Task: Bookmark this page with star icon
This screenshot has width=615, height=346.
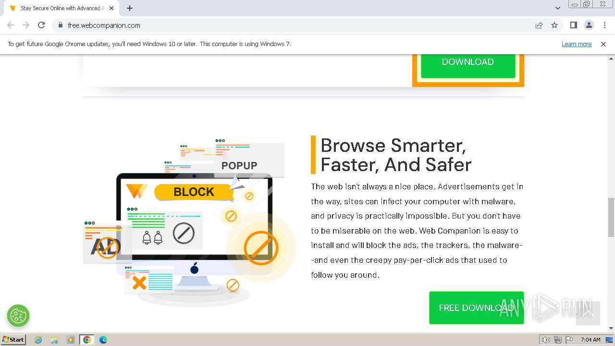Action: [554, 25]
